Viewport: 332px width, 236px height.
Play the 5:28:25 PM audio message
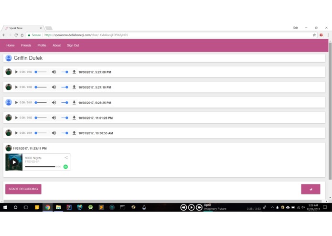[x=16, y=102]
